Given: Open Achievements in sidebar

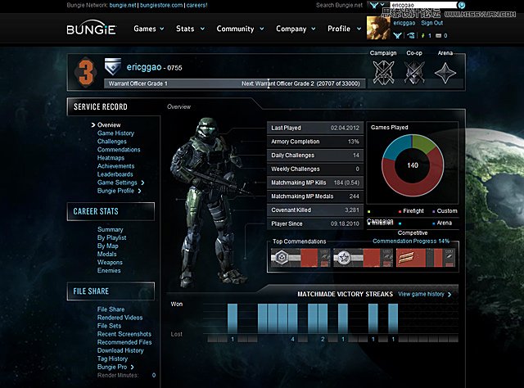Looking at the screenshot, I should point(115,166).
